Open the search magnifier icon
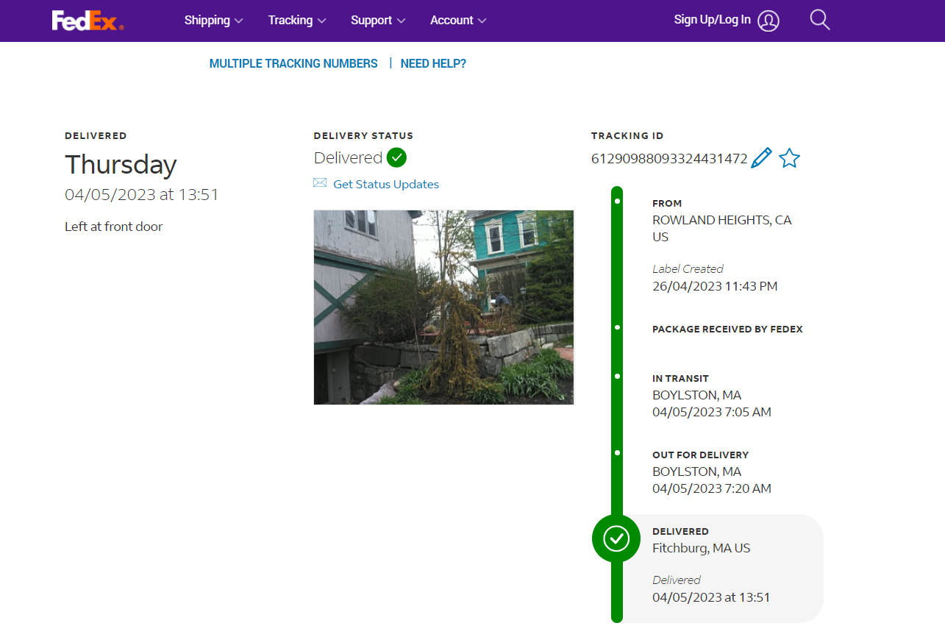Screen dimensions: 945x637 click(819, 20)
